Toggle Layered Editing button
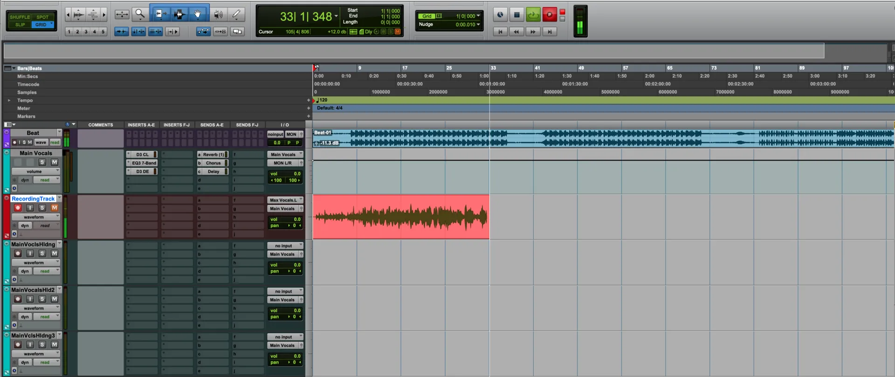Screen dimensions: 895x377 tap(237, 32)
